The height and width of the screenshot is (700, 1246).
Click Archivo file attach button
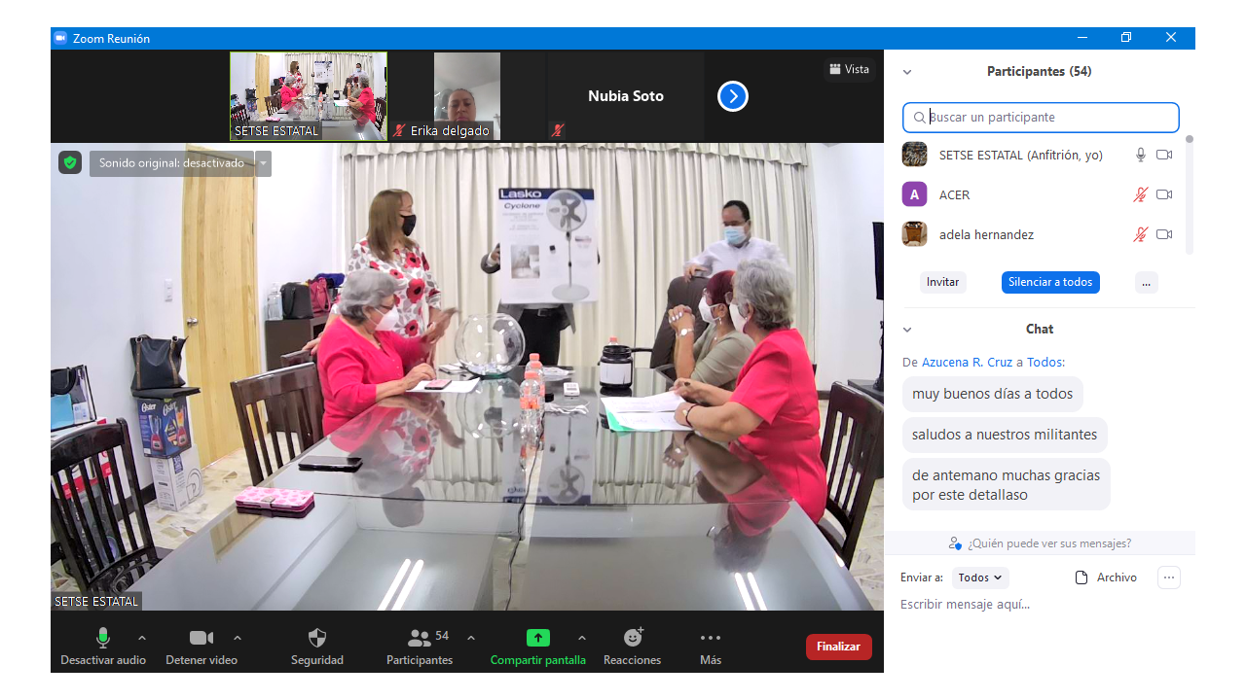(x=1106, y=577)
